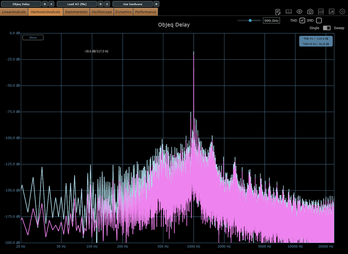Viewport: 348px width, 254px height.
Task: Open the notes editor icon
Action: coord(278,12)
